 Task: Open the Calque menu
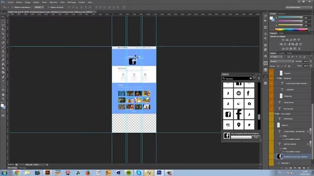(36, 2)
